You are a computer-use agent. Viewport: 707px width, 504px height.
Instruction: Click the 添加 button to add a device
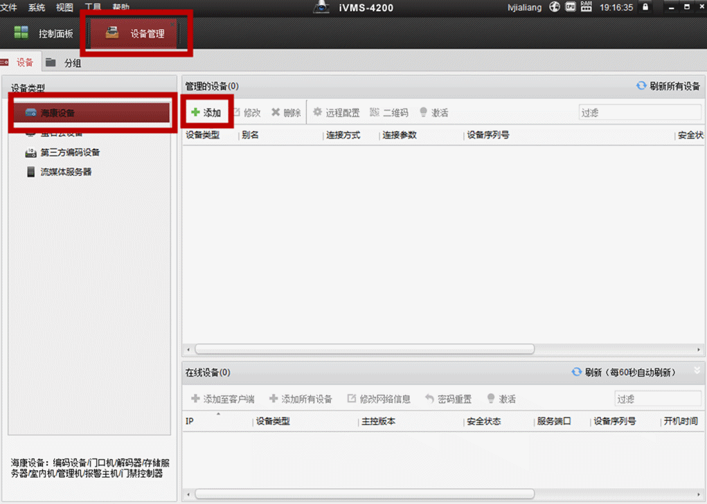pyautogui.click(x=207, y=111)
